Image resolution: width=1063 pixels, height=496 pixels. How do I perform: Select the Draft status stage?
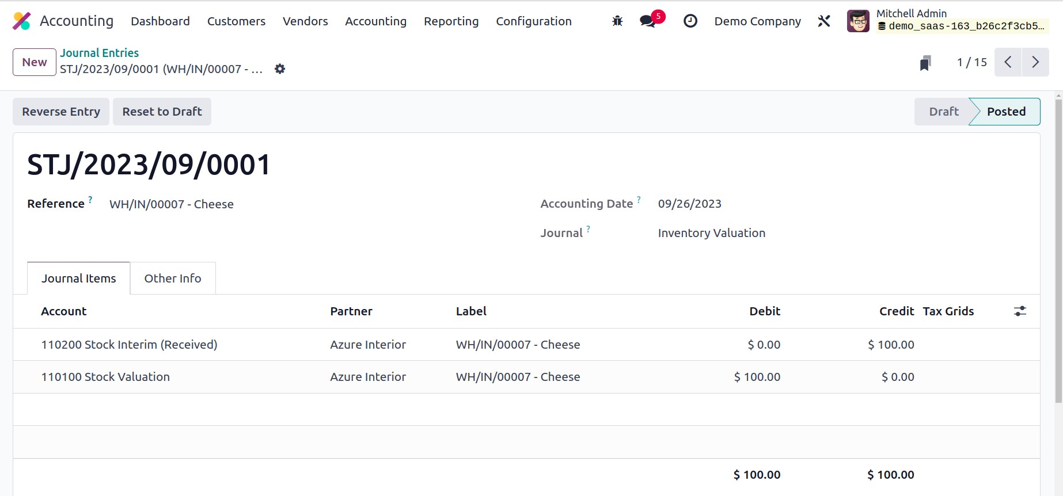tap(943, 112)
